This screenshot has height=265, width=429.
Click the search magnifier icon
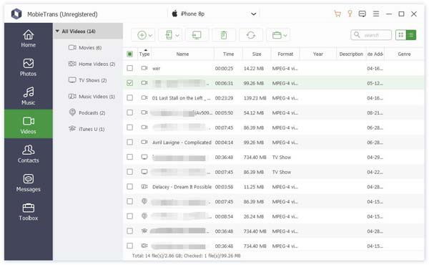tap(357, 35)
